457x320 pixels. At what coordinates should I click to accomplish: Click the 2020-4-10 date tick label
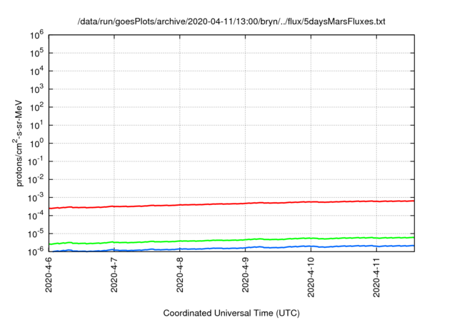(311, 277)
